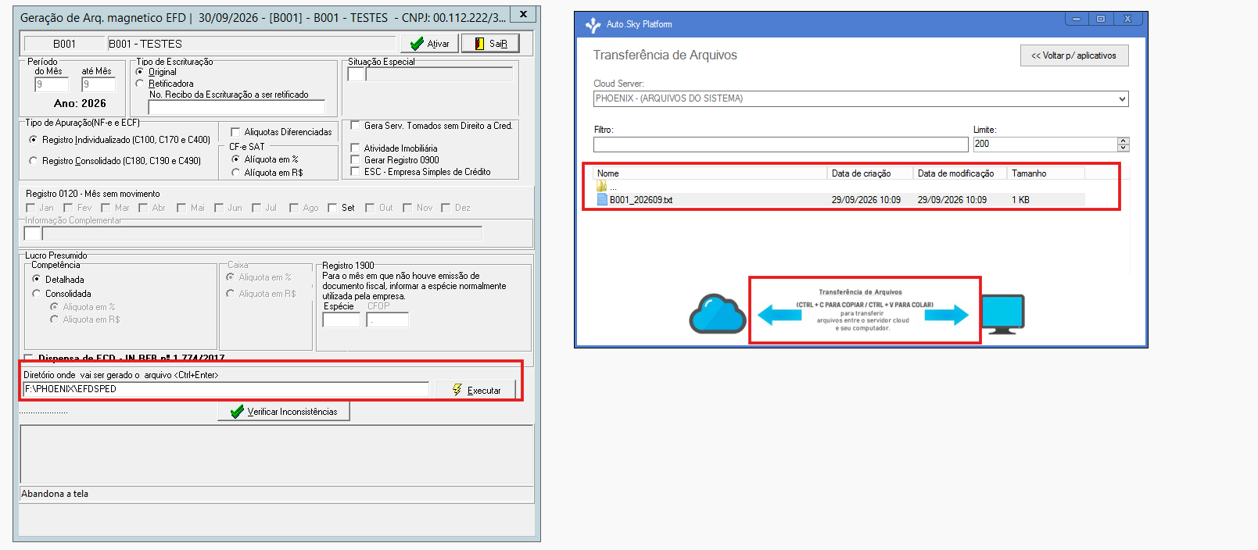Enable Alíquotas Diferenciadas checkbox
Viewport: 1258px width, 550px height.
pyautogui.click(x=235, y=132)
